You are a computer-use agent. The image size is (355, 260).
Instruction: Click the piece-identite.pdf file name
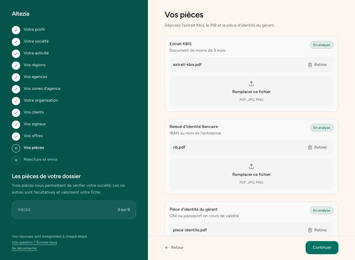pos(190,230)
